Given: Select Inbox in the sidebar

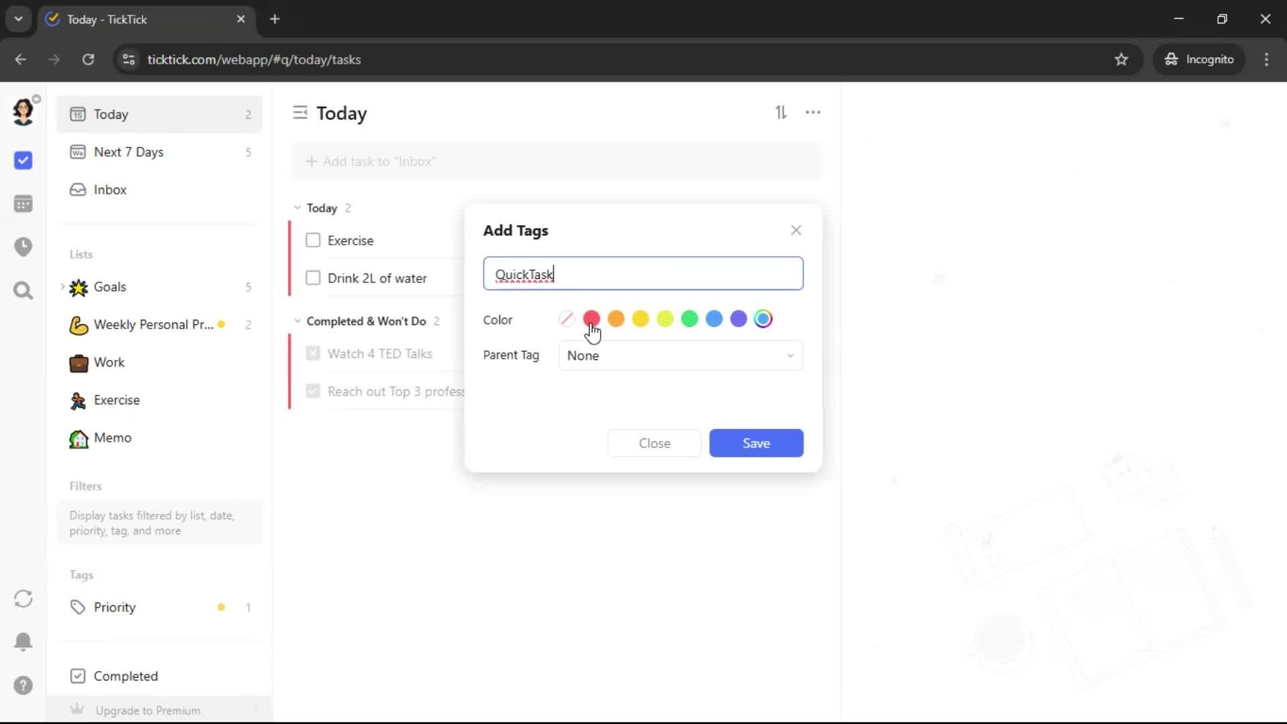Looking at the screenshot, I should [110, 190].
